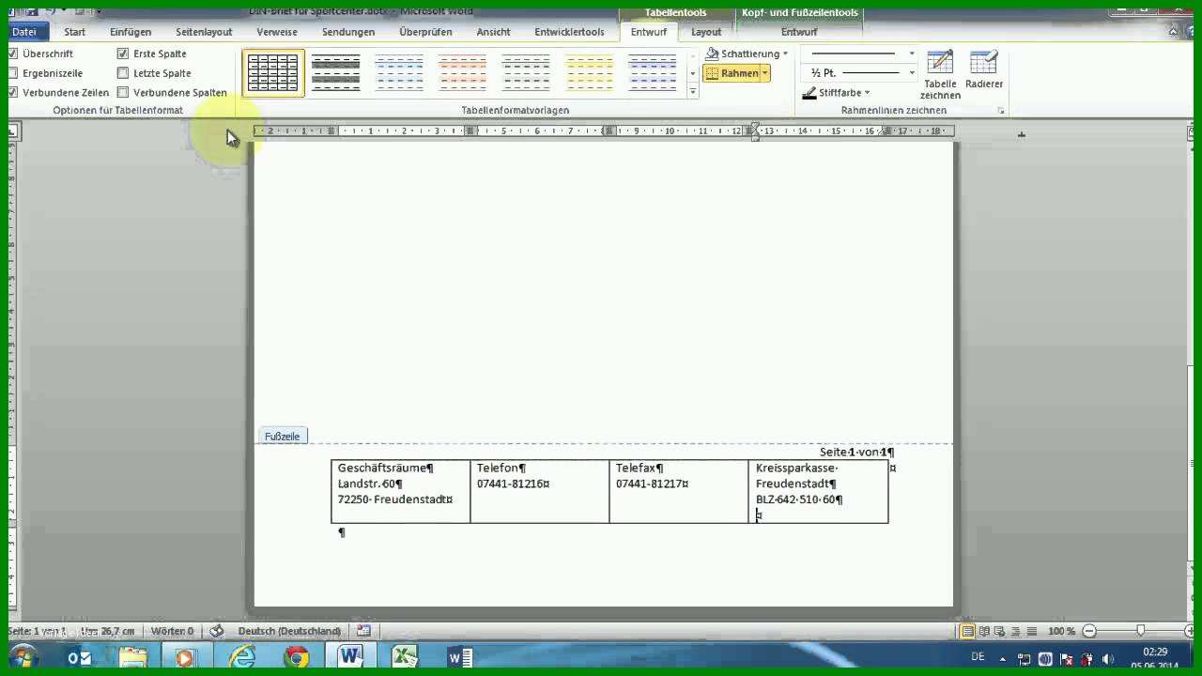This screenshot has width=1202, height=676.
Task: Enable the Letzte Spalte checkbox
Action: tap(123, 73)
